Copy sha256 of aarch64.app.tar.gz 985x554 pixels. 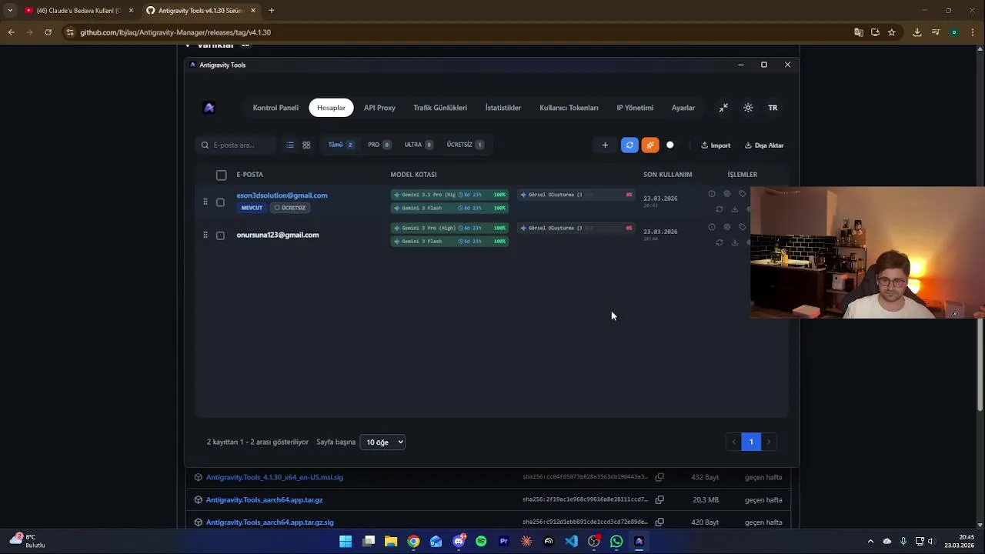(x=659, y=500)
